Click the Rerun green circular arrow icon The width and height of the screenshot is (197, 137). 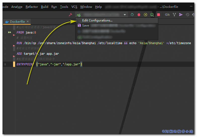(132, 15)
